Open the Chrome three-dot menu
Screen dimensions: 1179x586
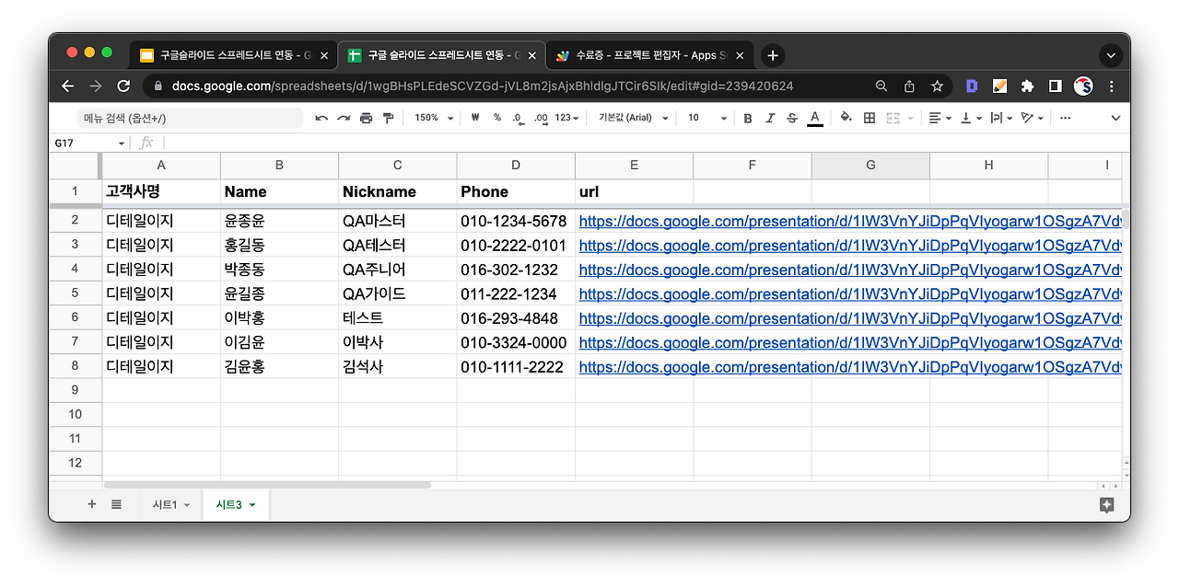[x=1112, y=86]
